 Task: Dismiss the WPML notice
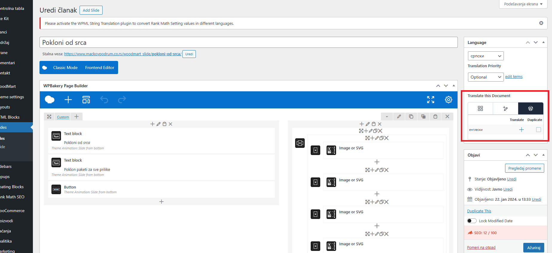(x=541, y=23)
